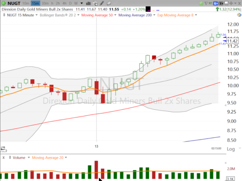Click the 11.42 boxed price label

(x=232, y=41)
